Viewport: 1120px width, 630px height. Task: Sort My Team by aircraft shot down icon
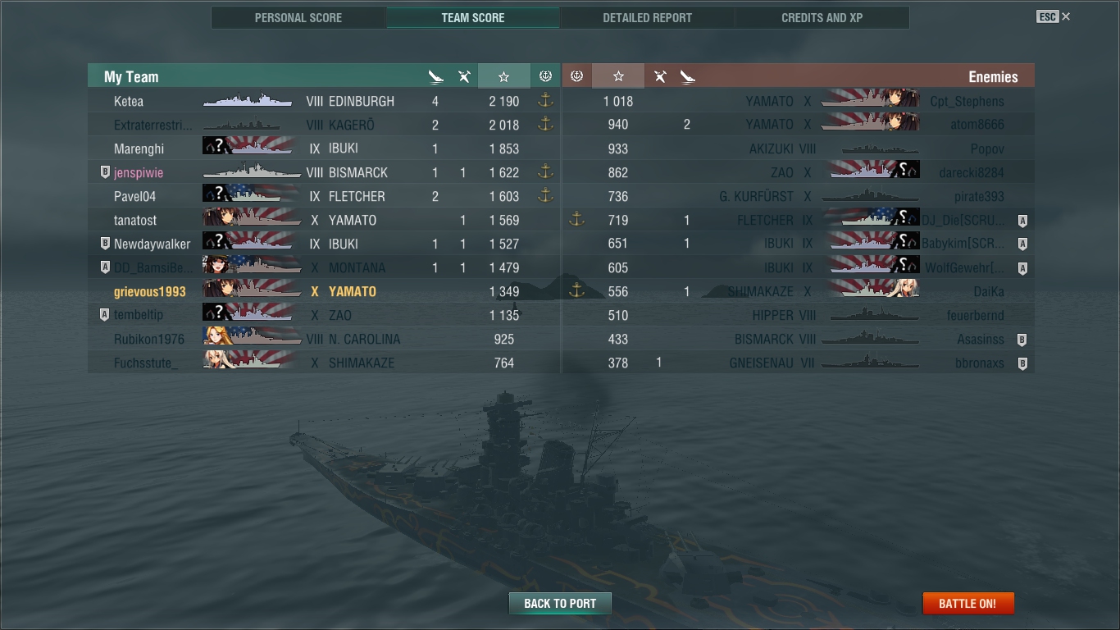click(463, 76)
